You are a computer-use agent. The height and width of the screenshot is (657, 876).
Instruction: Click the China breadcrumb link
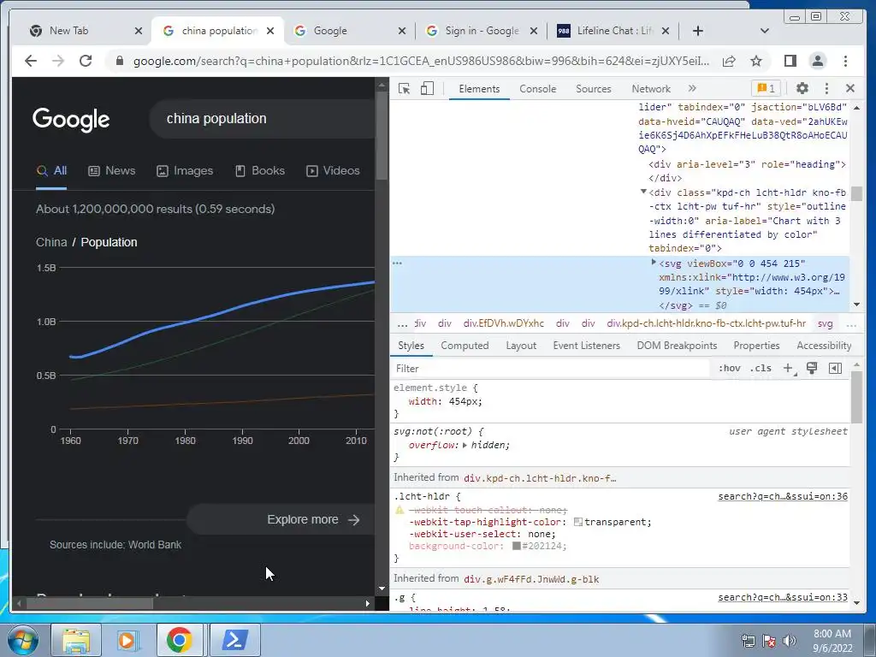tap(51, 242)
